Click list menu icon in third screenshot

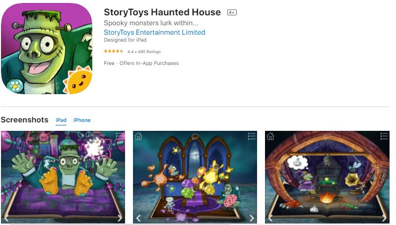click(x=384, y=136)
